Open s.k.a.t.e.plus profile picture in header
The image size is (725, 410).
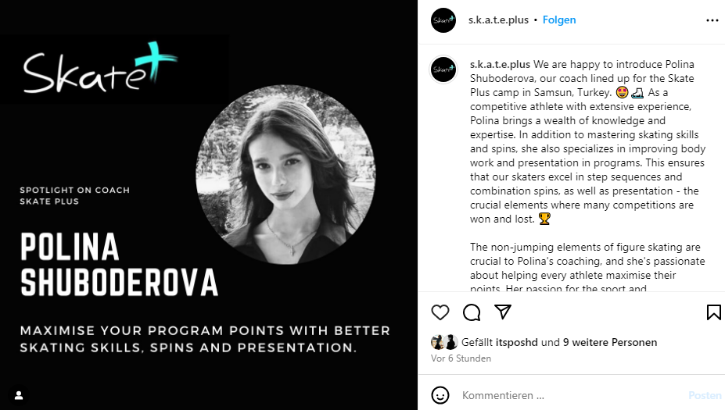443,20
